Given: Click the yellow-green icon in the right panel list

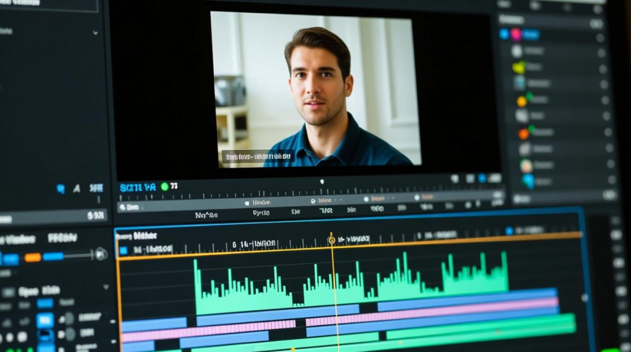Looking at the screenshot, I should [518, 68].
